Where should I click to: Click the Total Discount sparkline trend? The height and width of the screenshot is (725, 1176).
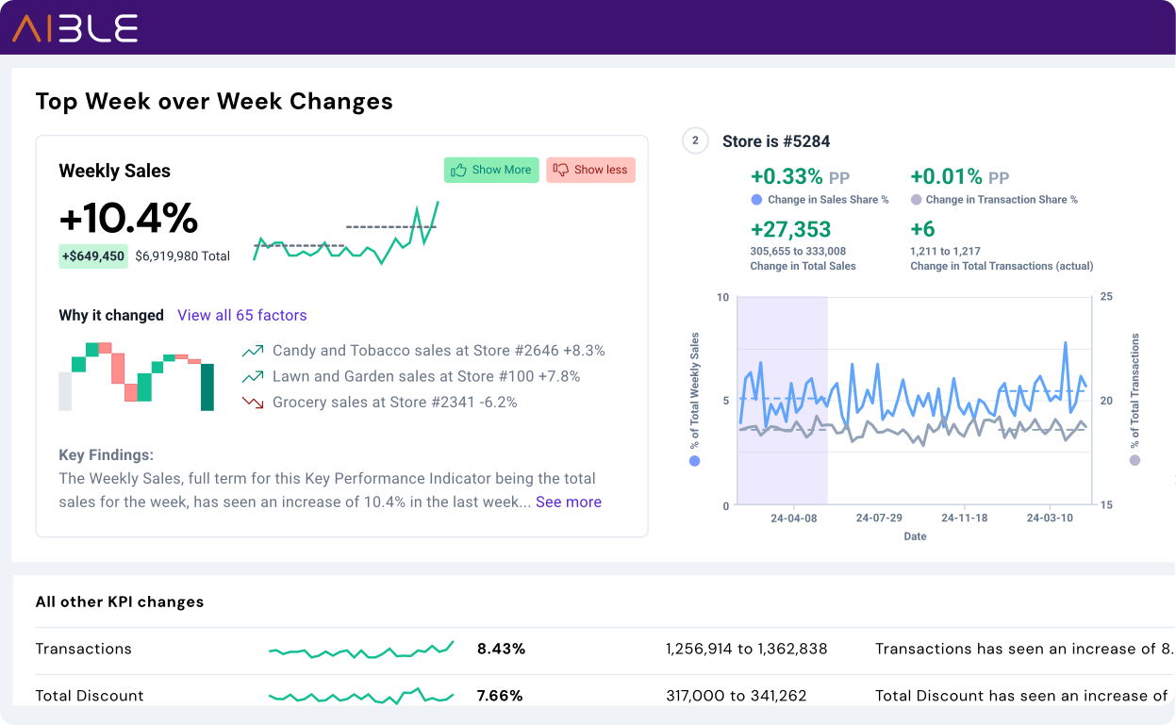pos(361,696)
